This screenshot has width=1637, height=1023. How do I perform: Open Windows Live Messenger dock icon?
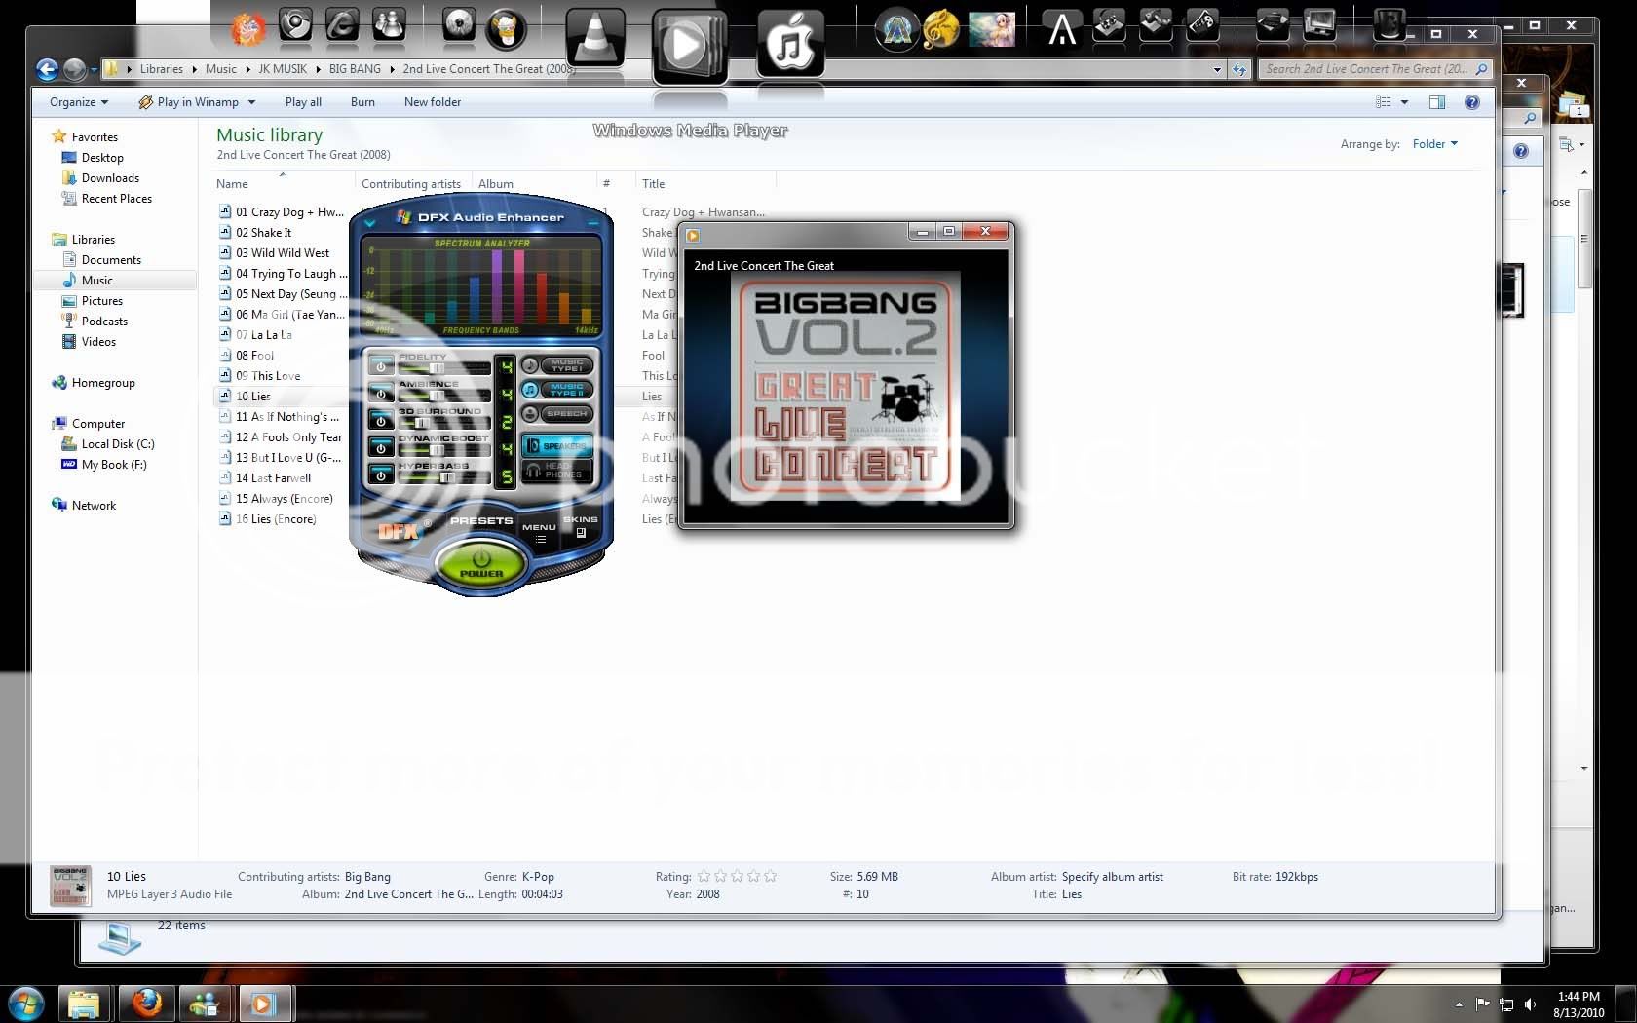389,26
